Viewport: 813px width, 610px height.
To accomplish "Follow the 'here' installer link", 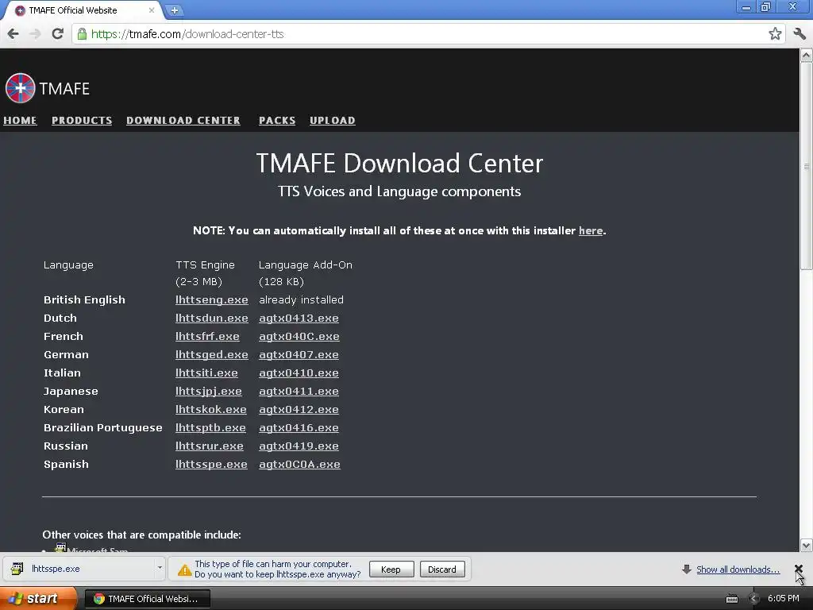I will point(591,231).
